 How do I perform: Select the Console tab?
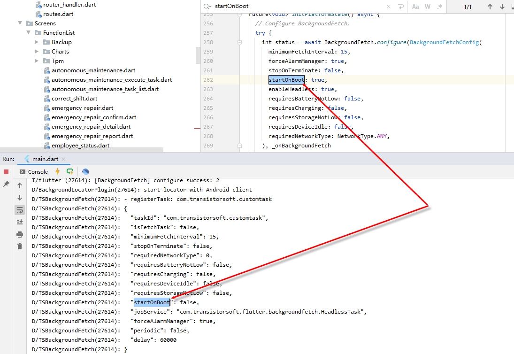(34, 172)
